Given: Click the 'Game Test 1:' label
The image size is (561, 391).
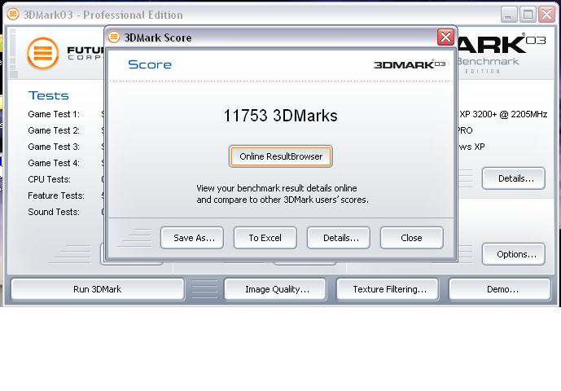Looking at the screenshot, I should coord(54,114).
